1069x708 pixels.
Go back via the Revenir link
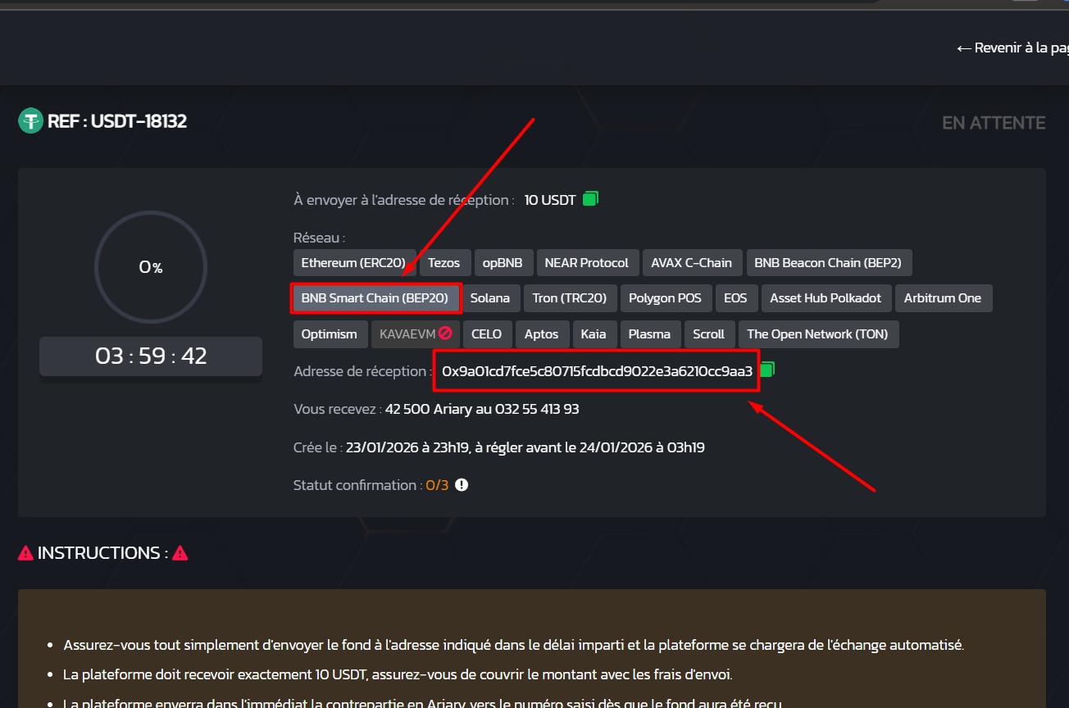point(1012,48)
